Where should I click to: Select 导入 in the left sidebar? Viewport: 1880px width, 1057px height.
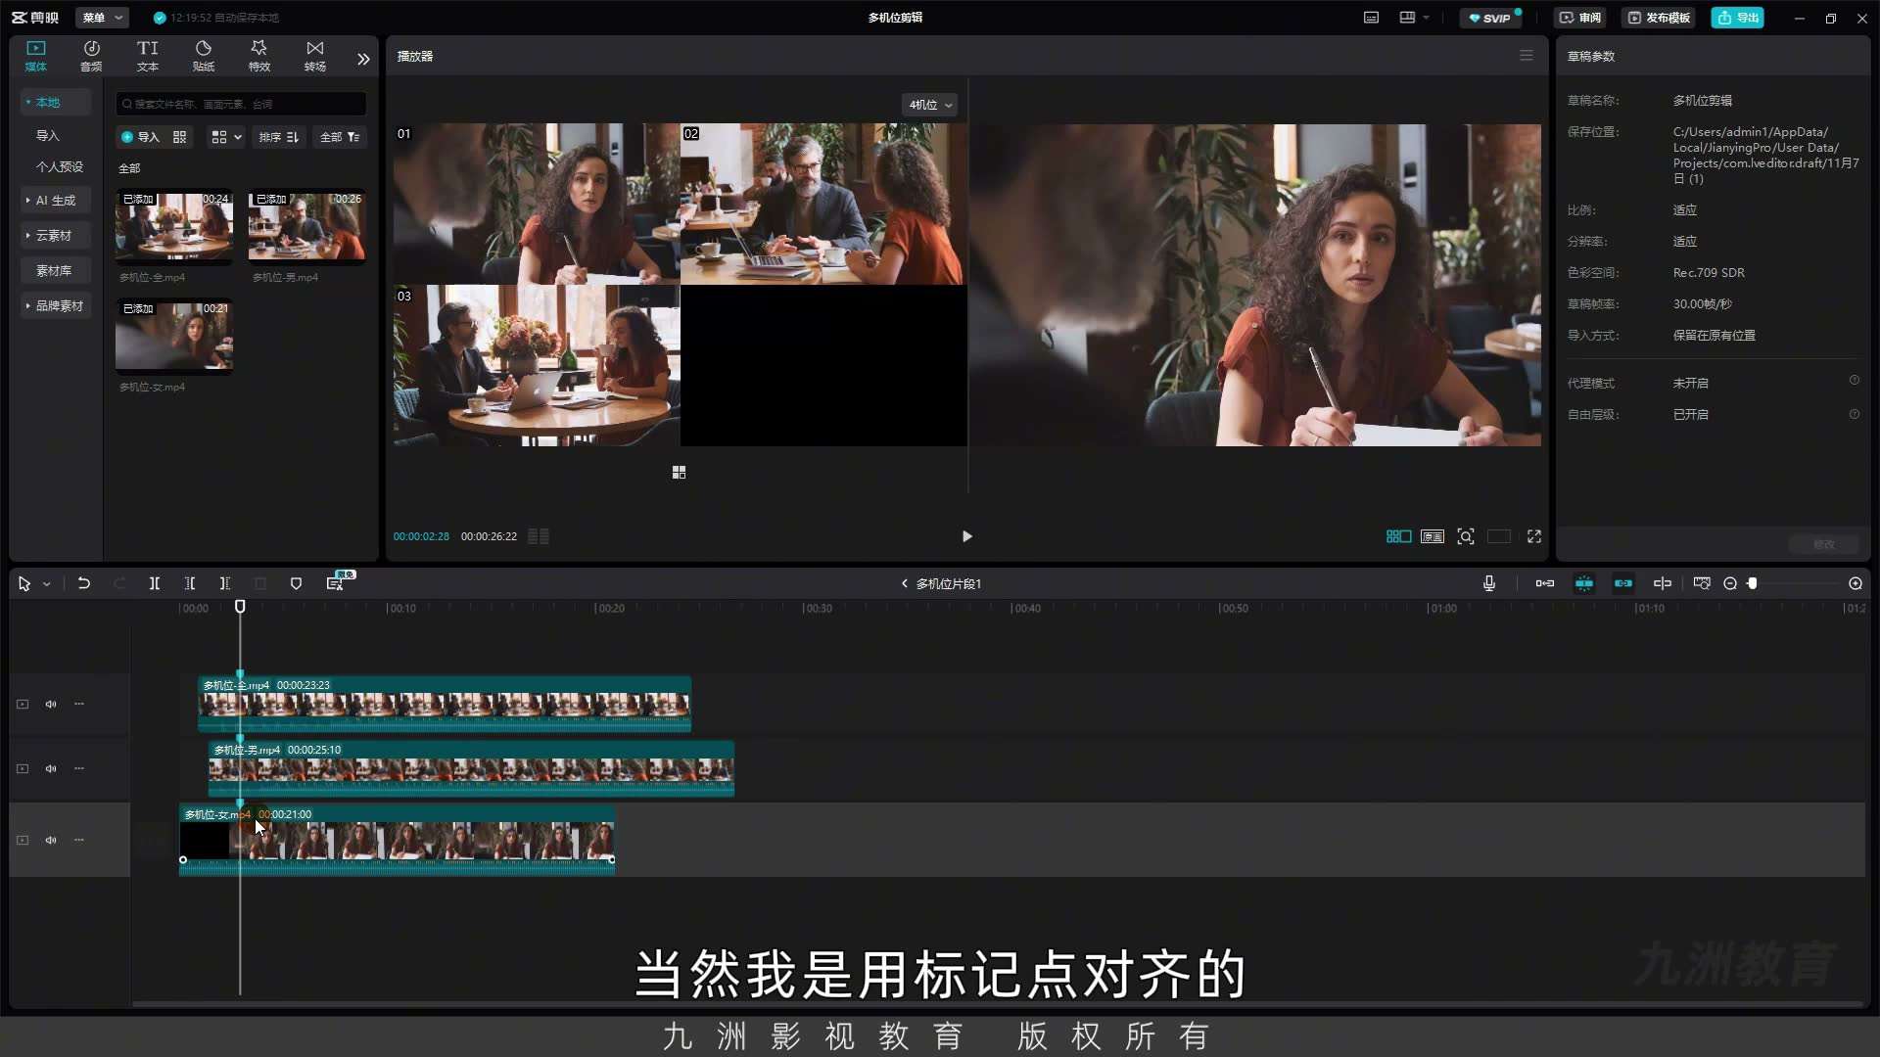pyautogui.click(x=47, y=135)
